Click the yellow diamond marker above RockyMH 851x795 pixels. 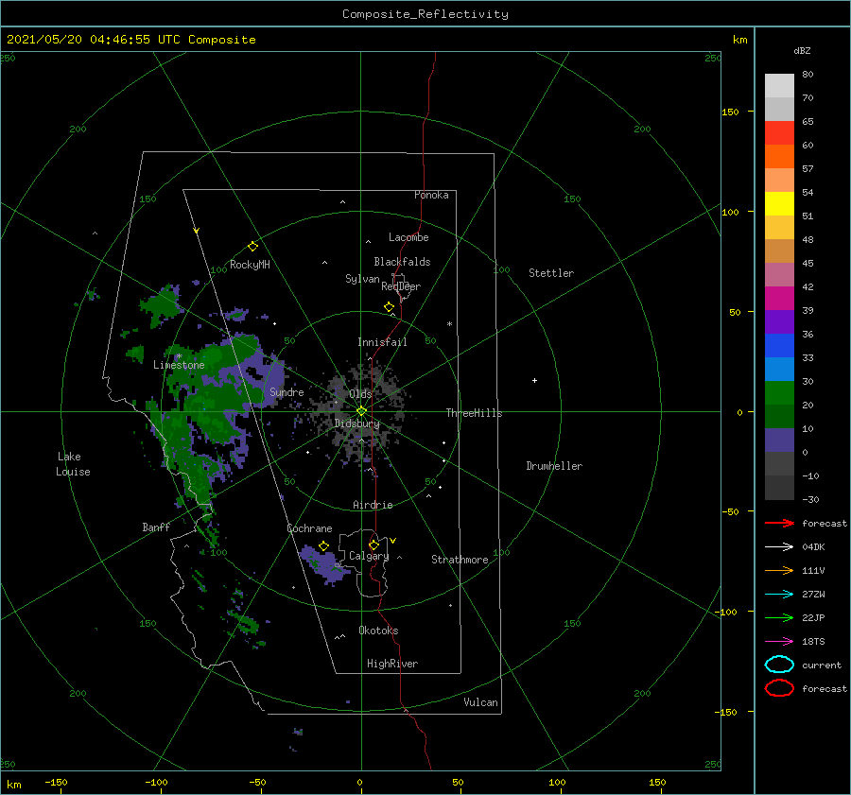point(252,247)
